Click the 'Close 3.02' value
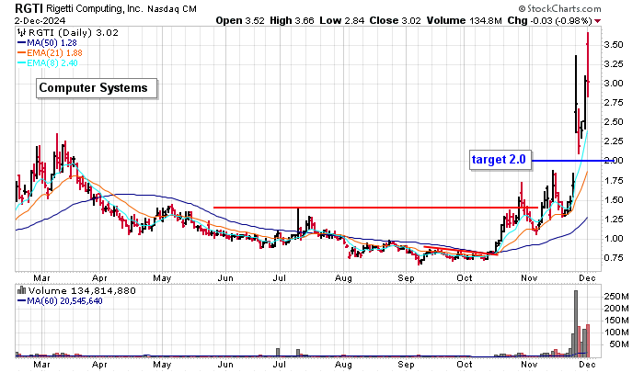This screenshot has height=372, width=644. click(395, 20)
